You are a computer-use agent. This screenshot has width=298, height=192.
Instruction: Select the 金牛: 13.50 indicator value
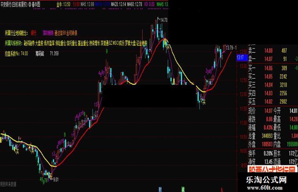(x=63, y=4)
